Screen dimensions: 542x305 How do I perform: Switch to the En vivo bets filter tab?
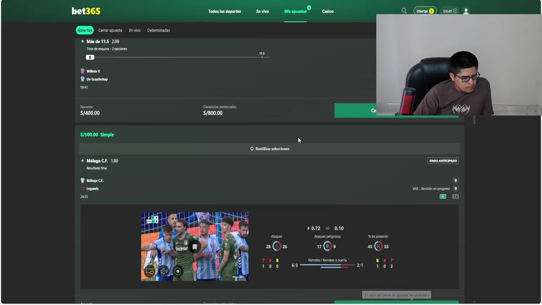[135, 30]
